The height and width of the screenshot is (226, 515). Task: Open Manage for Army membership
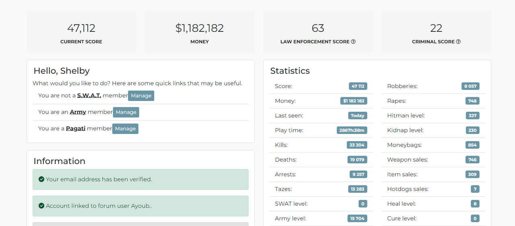(x=126, y=112)
